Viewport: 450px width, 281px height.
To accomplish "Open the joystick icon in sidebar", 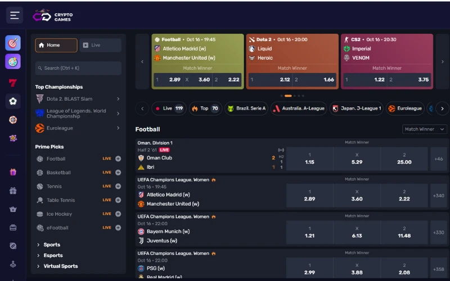I will coord(13,264).
